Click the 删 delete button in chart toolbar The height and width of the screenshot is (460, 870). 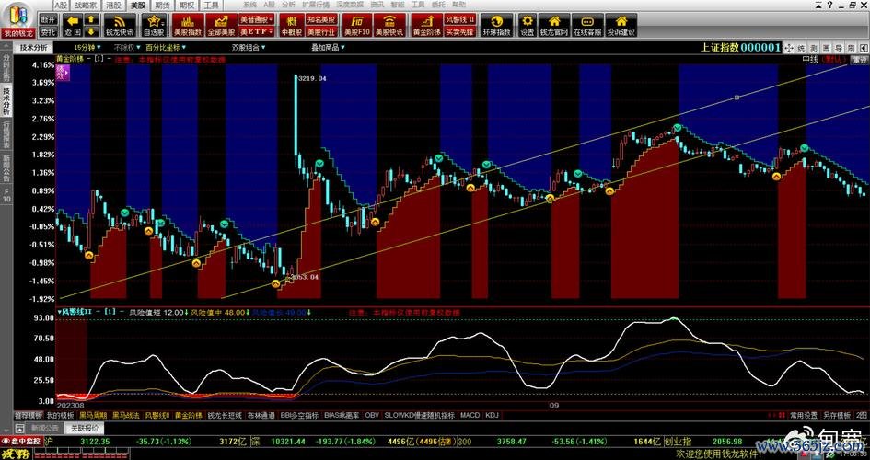click(852, 48)
